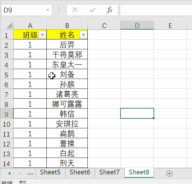This screenshot has width=192, height=184.
Task: Click the cell containing 曹操
Action: (x=67, y=143)
